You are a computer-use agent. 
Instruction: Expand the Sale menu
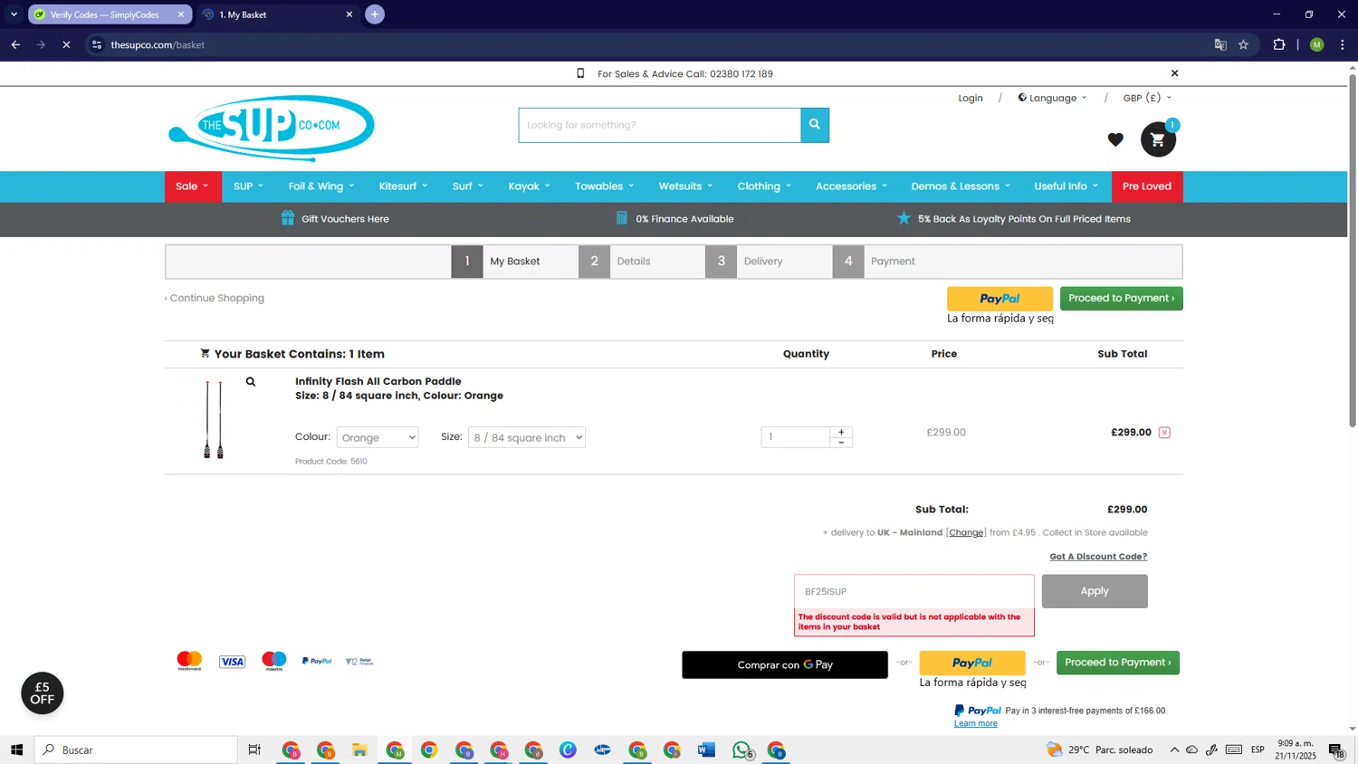pyautogui.click(x=192, y=186)
